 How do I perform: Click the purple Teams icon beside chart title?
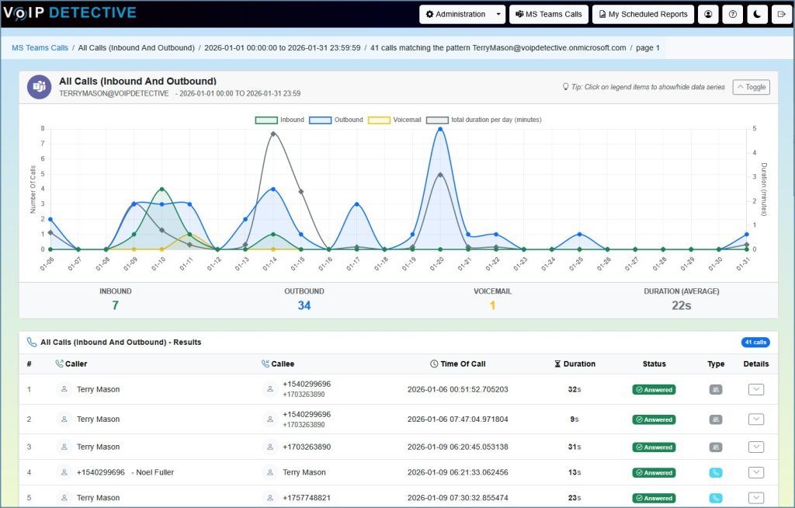pos(39,87)
